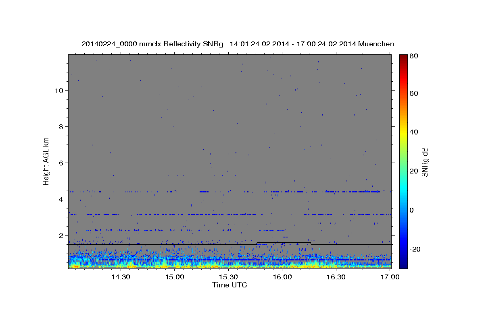Click the colorbar value 0
Image resolution: width=484 pixels, height=322 pixels.
coord(412,210)
